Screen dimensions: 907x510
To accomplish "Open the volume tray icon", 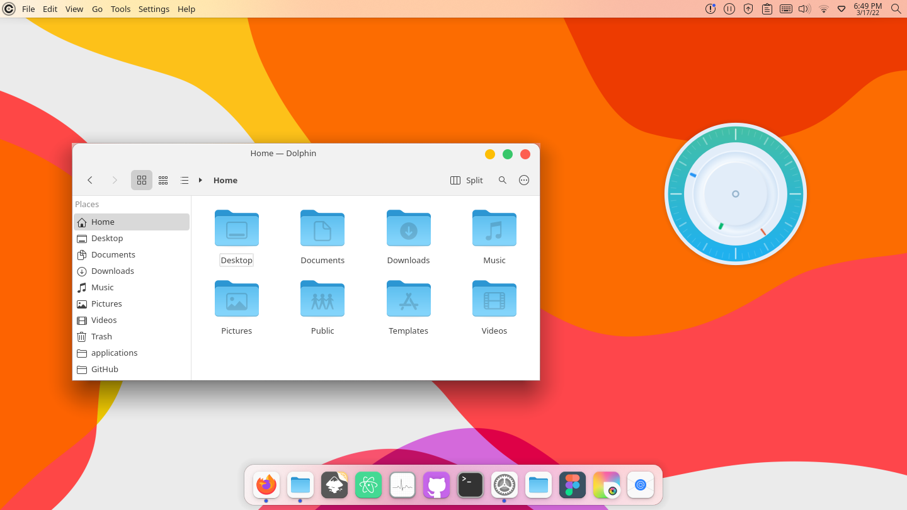I will pyautogui.click(x=804, y=9).
